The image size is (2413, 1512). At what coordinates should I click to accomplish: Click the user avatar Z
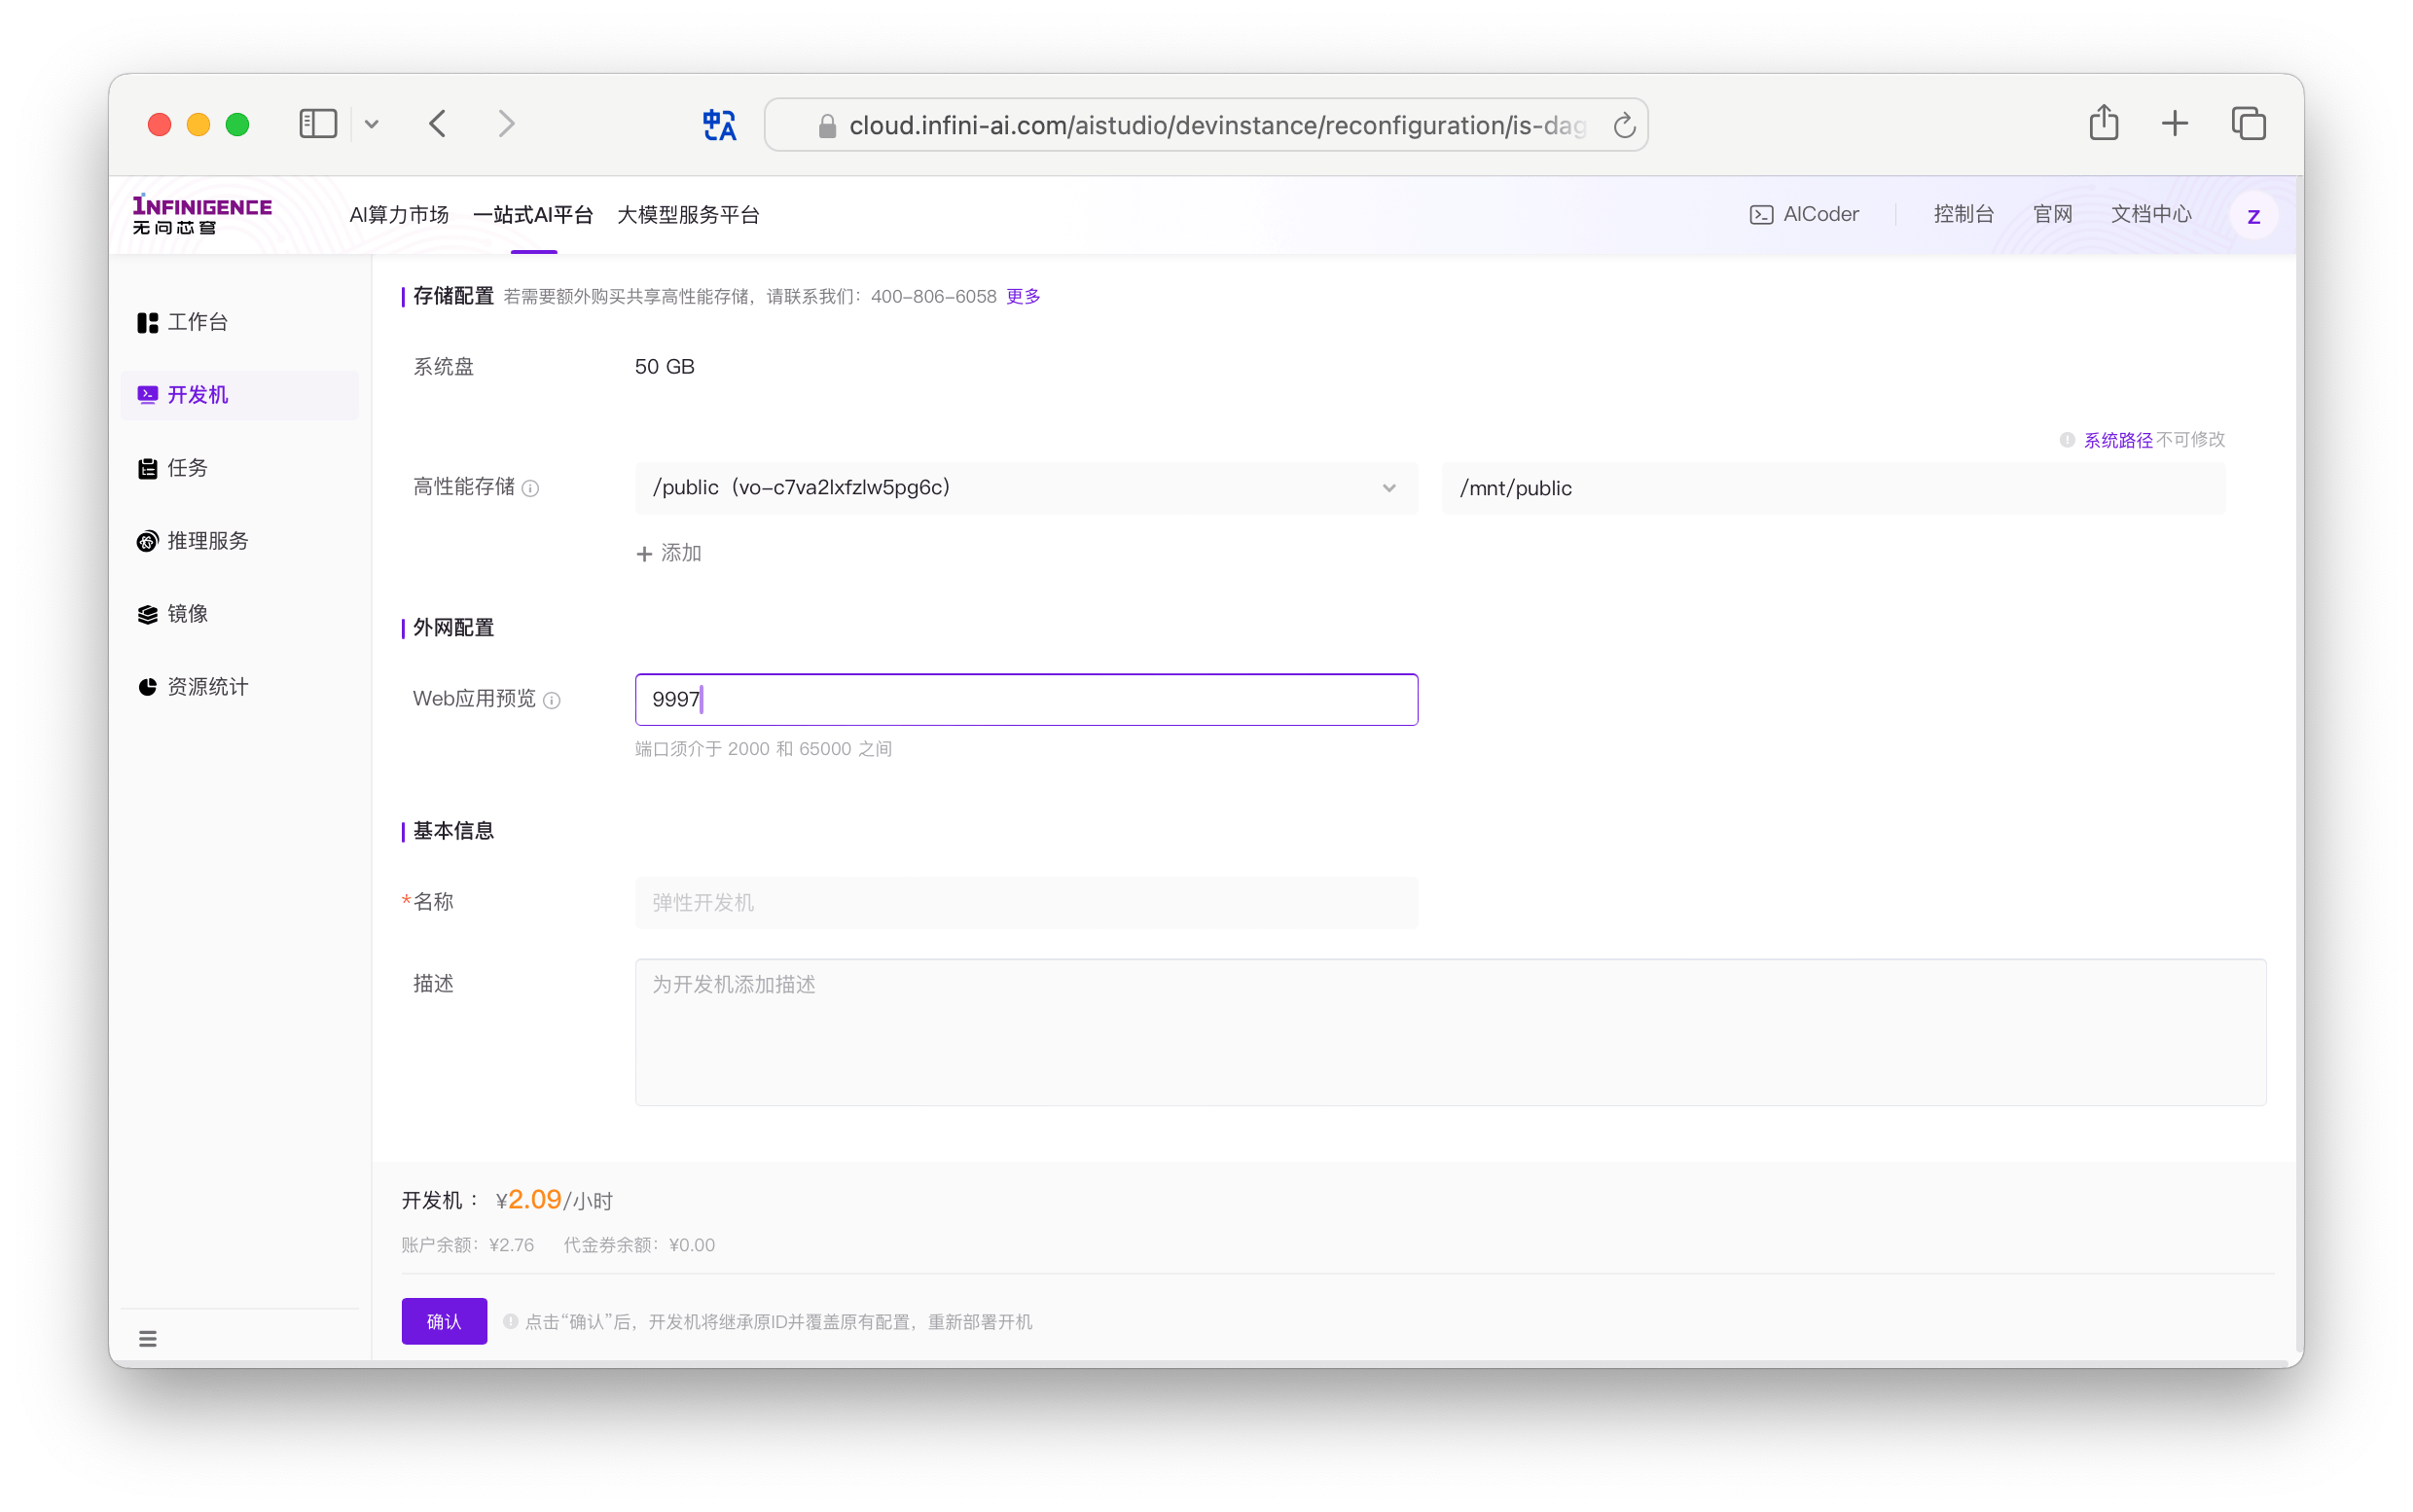point(2253,216)
